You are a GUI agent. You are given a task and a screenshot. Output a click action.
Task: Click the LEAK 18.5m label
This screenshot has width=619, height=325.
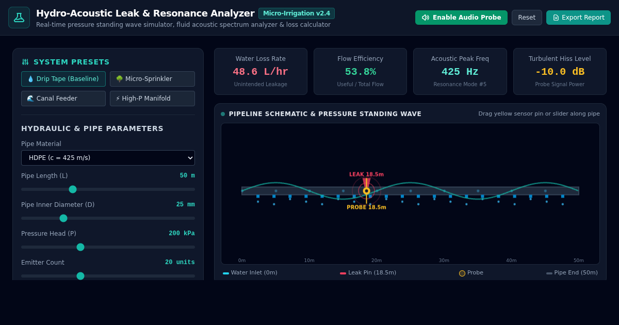coord(366,174)
